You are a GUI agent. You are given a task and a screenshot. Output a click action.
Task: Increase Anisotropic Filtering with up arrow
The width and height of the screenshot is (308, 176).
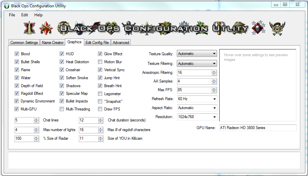pyautogui.click(x=214, y=72)
